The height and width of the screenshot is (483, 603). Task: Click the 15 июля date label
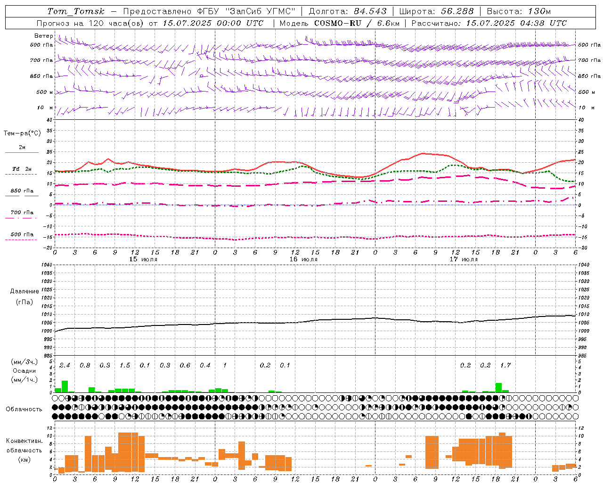coord(143,259)
